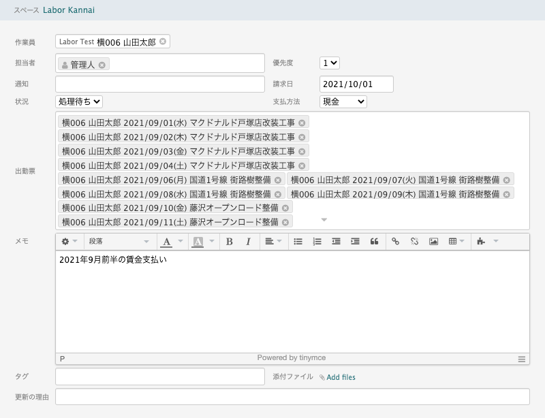Apply blockquote formatting
Image resolution: width=545 pixels, height=418 pixels.
pos(374,242)
